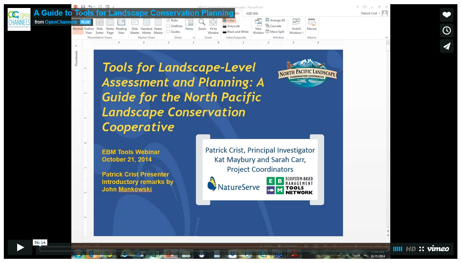Uncheck the Ruler checkbox
This screenshot has height=263, width=462.
[168, 20]
